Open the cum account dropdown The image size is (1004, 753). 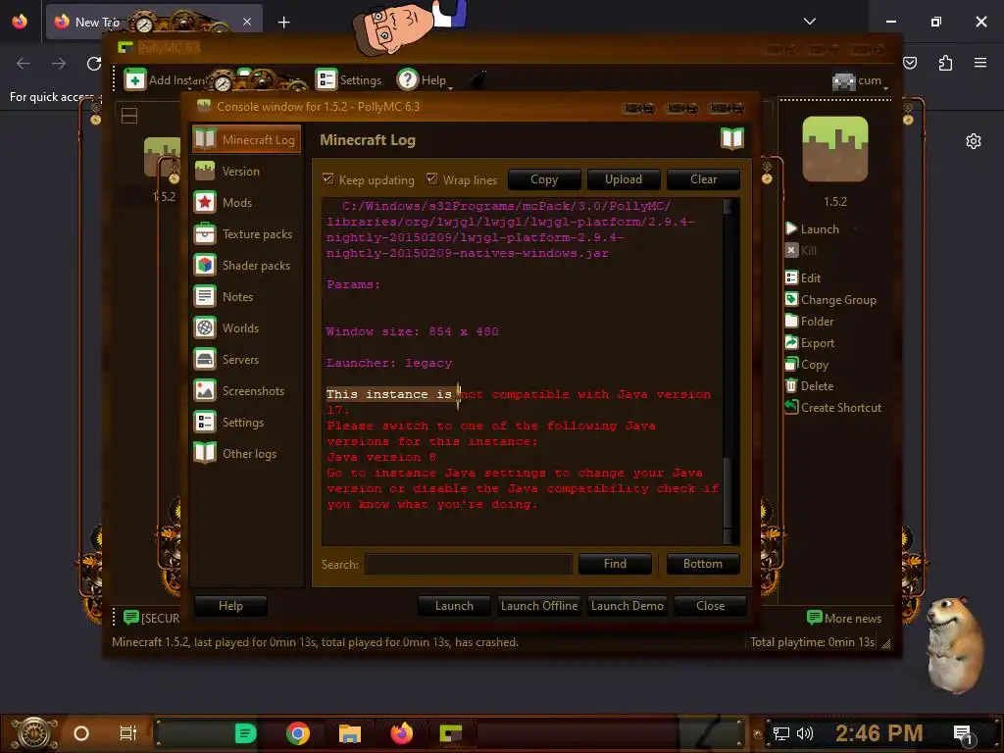tap(860, 81)
